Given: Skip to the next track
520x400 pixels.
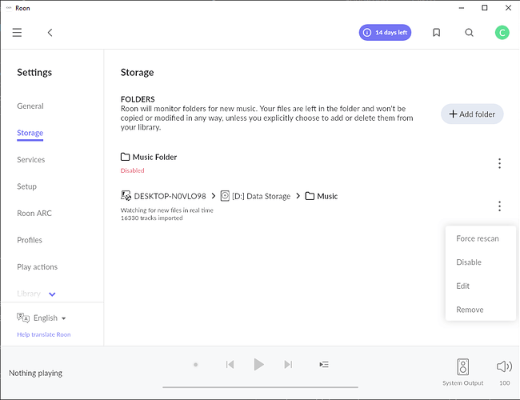Looking at the screenshot, I should [288, 365].
